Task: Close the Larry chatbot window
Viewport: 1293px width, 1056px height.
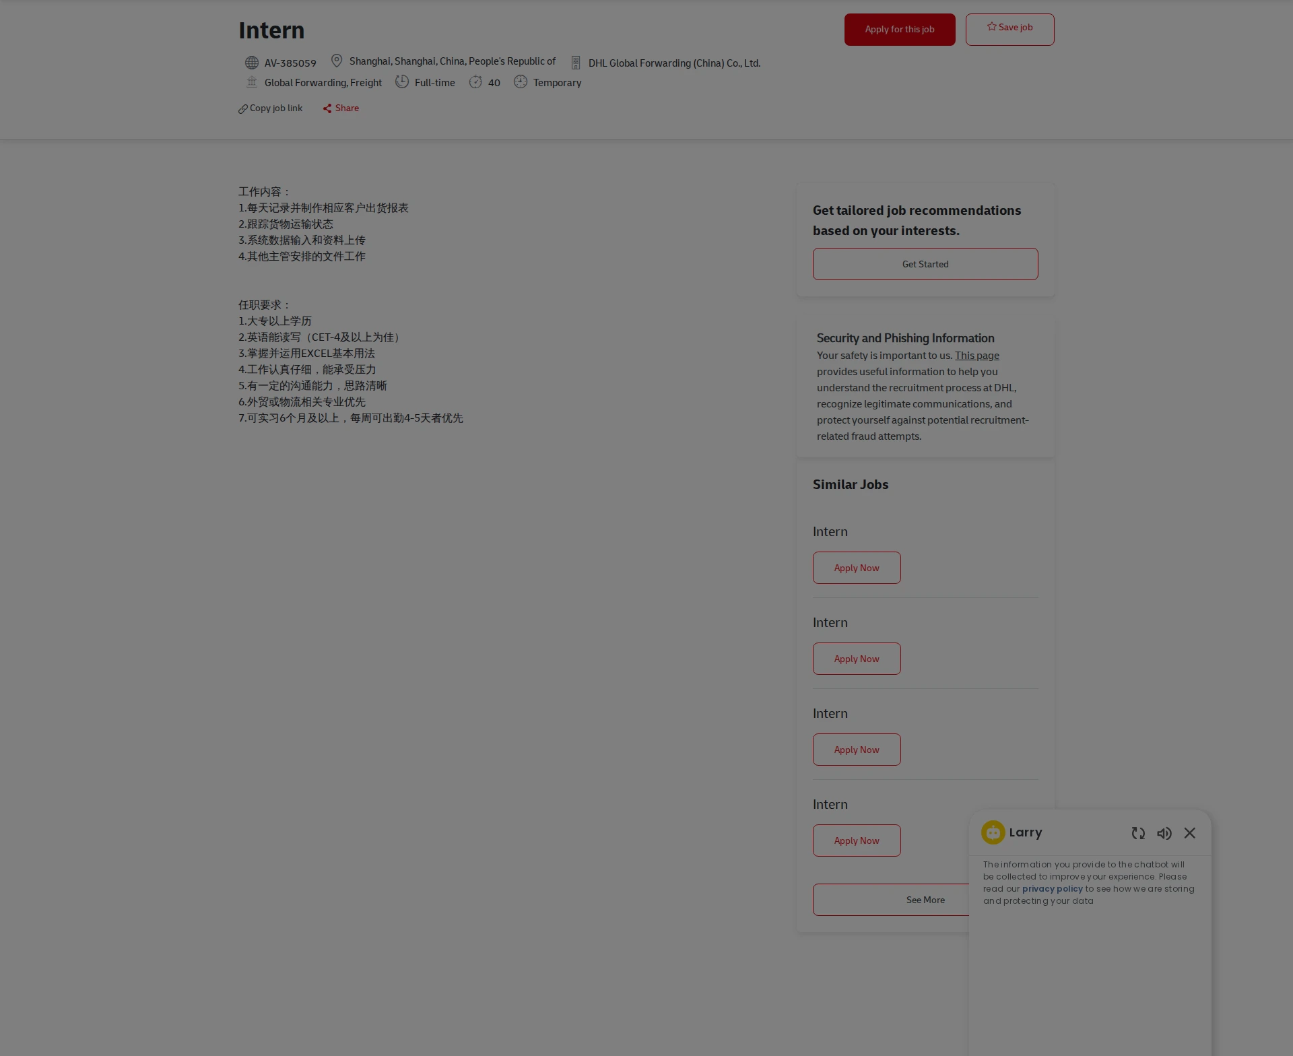Action: [1190, 833]
